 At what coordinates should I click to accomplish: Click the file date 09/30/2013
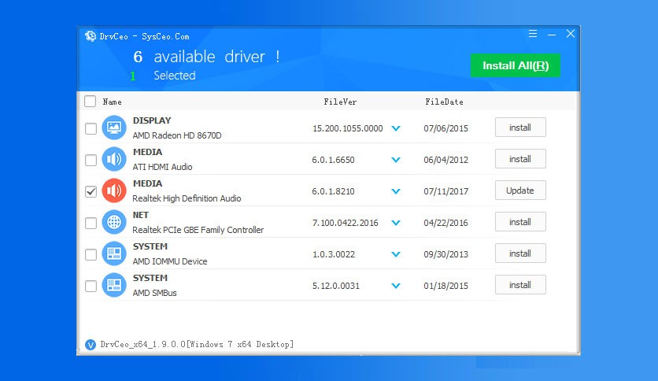[445, 254]
